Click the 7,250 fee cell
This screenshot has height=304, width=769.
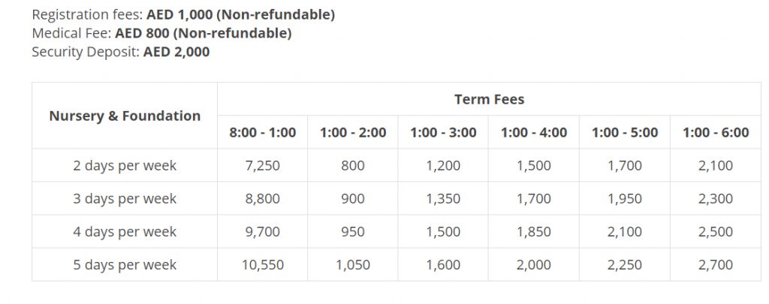263,166
